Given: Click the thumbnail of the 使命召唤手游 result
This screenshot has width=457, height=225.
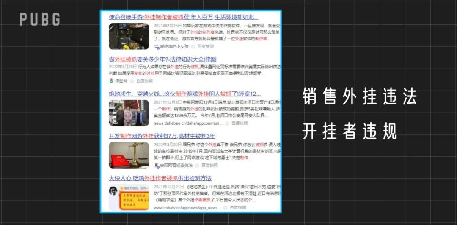Looking at the screenshot, I should tap(129, 36).
